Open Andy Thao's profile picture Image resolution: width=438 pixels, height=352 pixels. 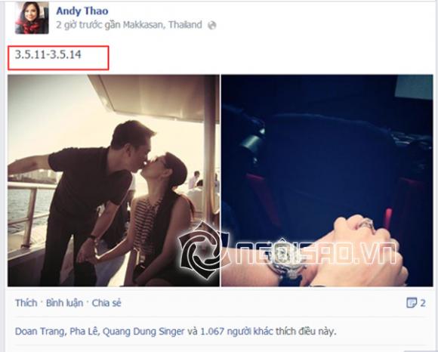pyautogui.click(x=32, y=18)
